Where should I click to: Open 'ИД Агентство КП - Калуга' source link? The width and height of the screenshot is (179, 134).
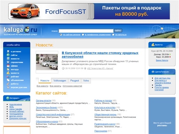point(100,68)
